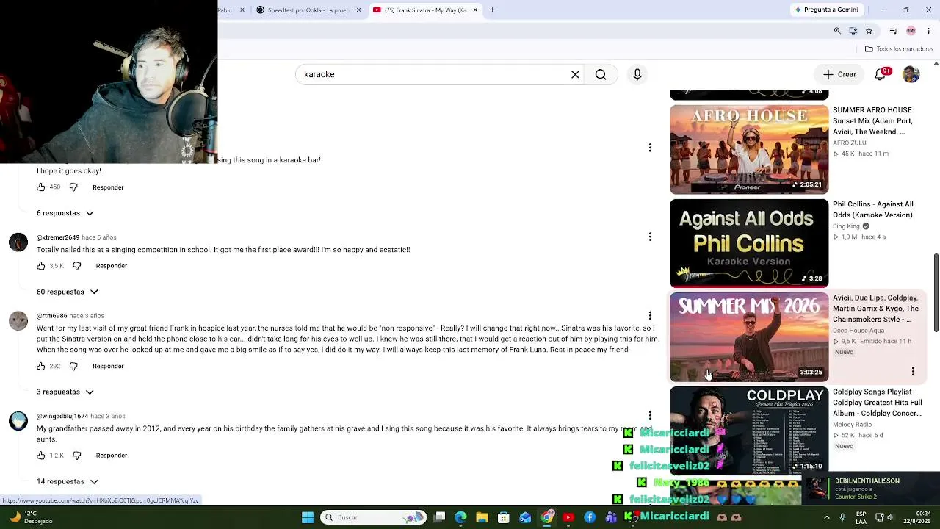Open options menu for the @xtremer2649 comment
The width and height of the screenshot is (940, 529).
click(x=650, y=237)
